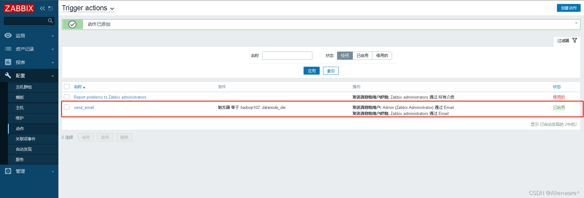Select 停用的 status filter
Viewport: 584px width, 198px height.
(x=382, y=55)
